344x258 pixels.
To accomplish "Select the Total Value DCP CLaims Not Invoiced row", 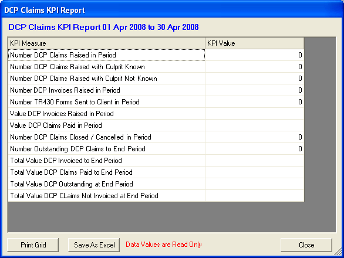I will 156,196.
